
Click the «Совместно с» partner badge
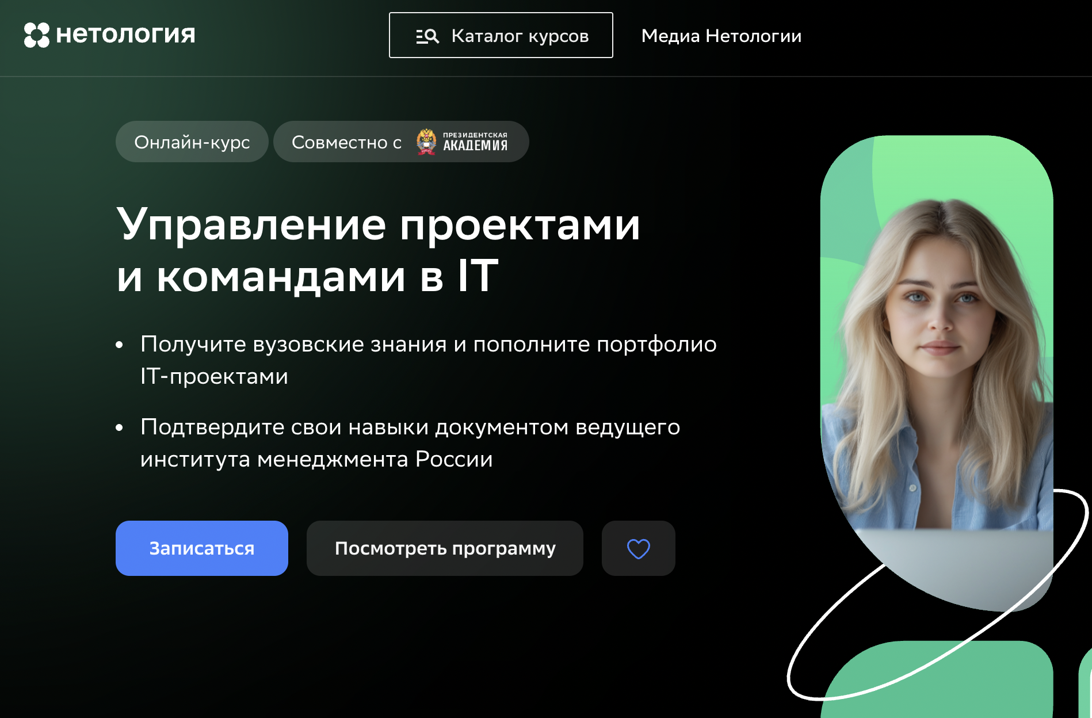346,142
